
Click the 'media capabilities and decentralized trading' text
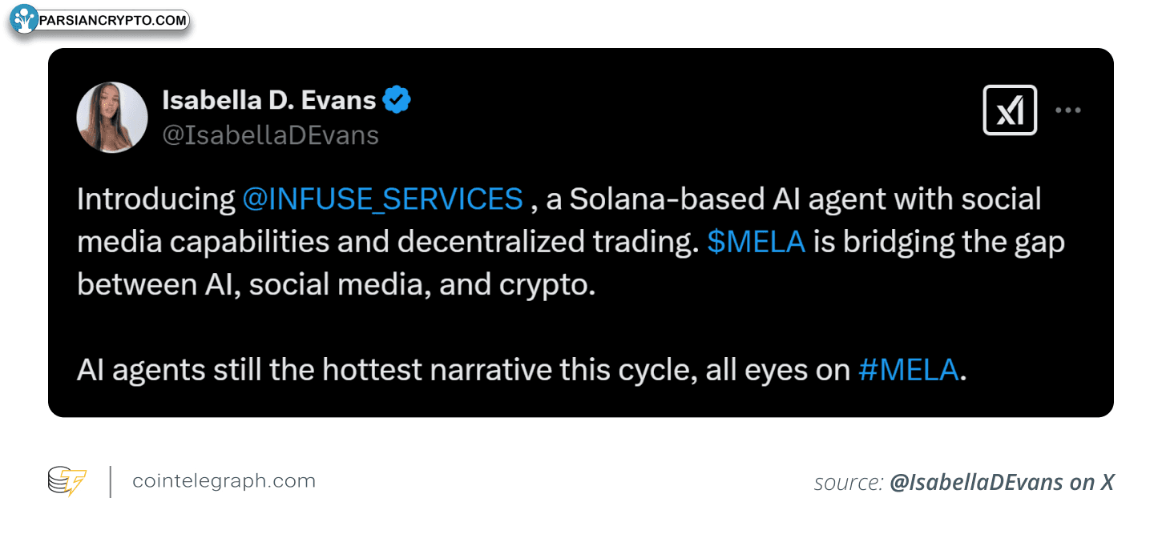tap(388, 242)
